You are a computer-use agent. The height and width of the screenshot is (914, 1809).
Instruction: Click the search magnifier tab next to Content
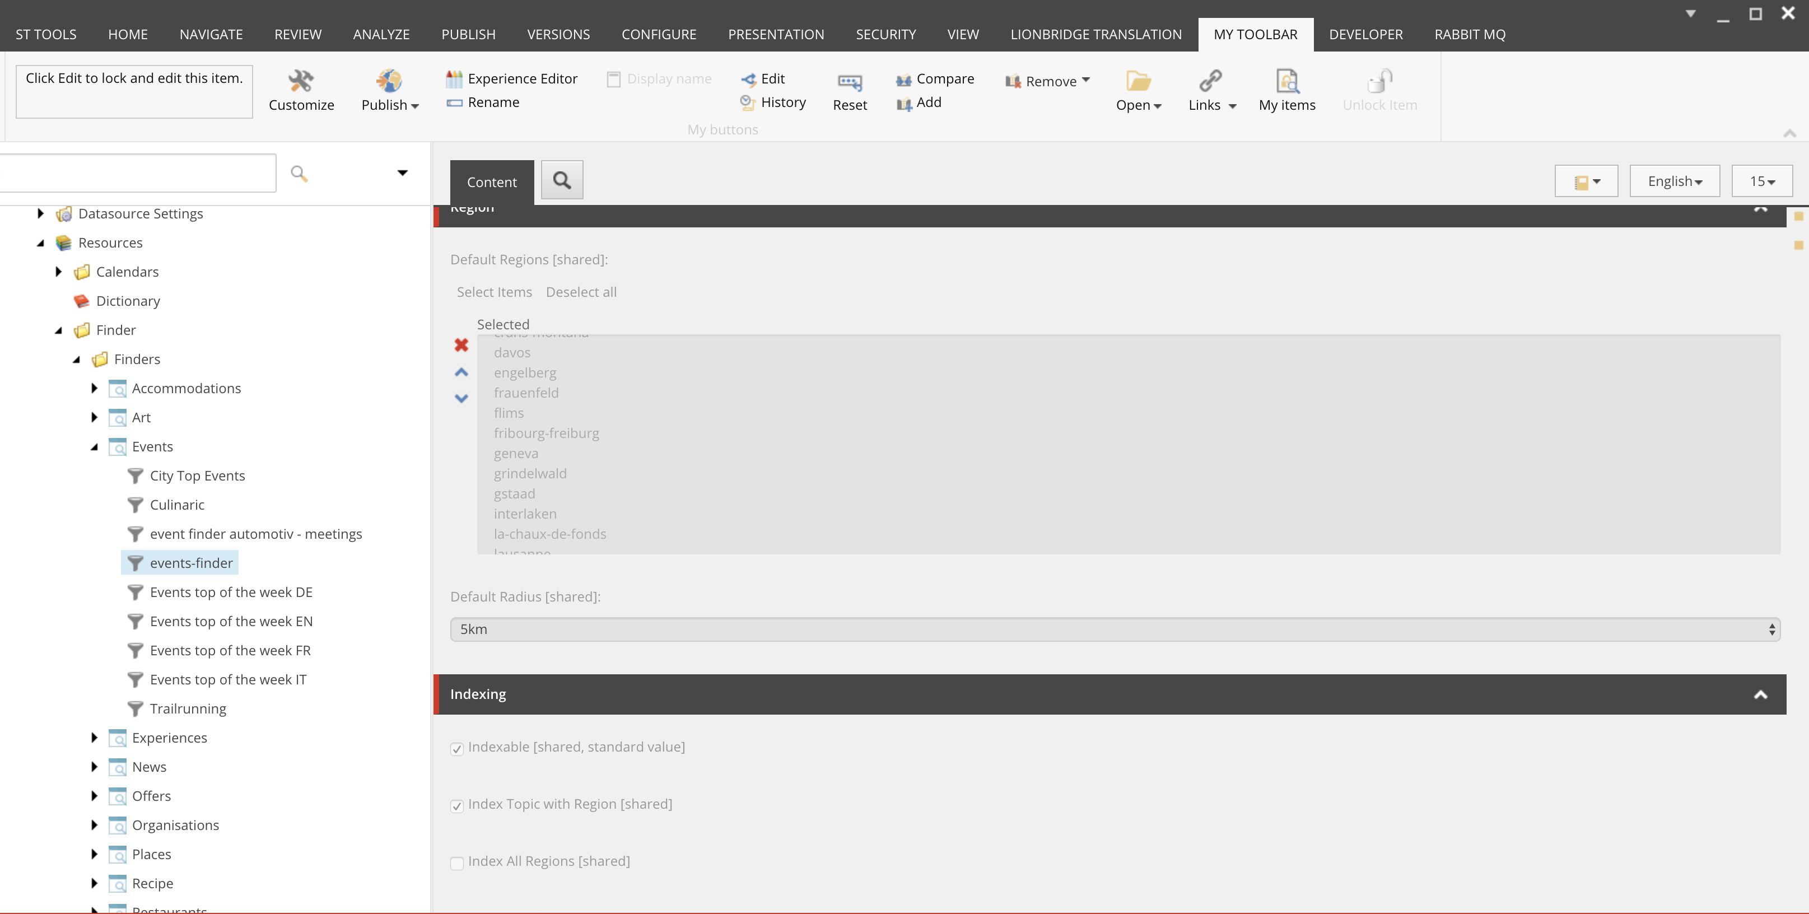[x=562, y=180]
